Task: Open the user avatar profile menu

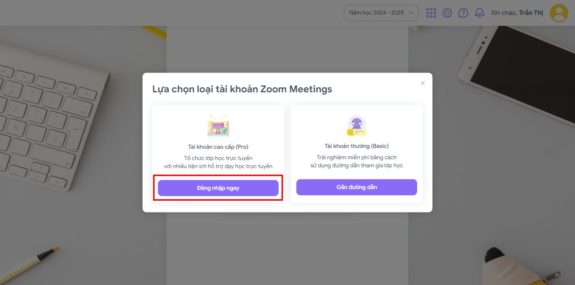Action: coord(559,13)
